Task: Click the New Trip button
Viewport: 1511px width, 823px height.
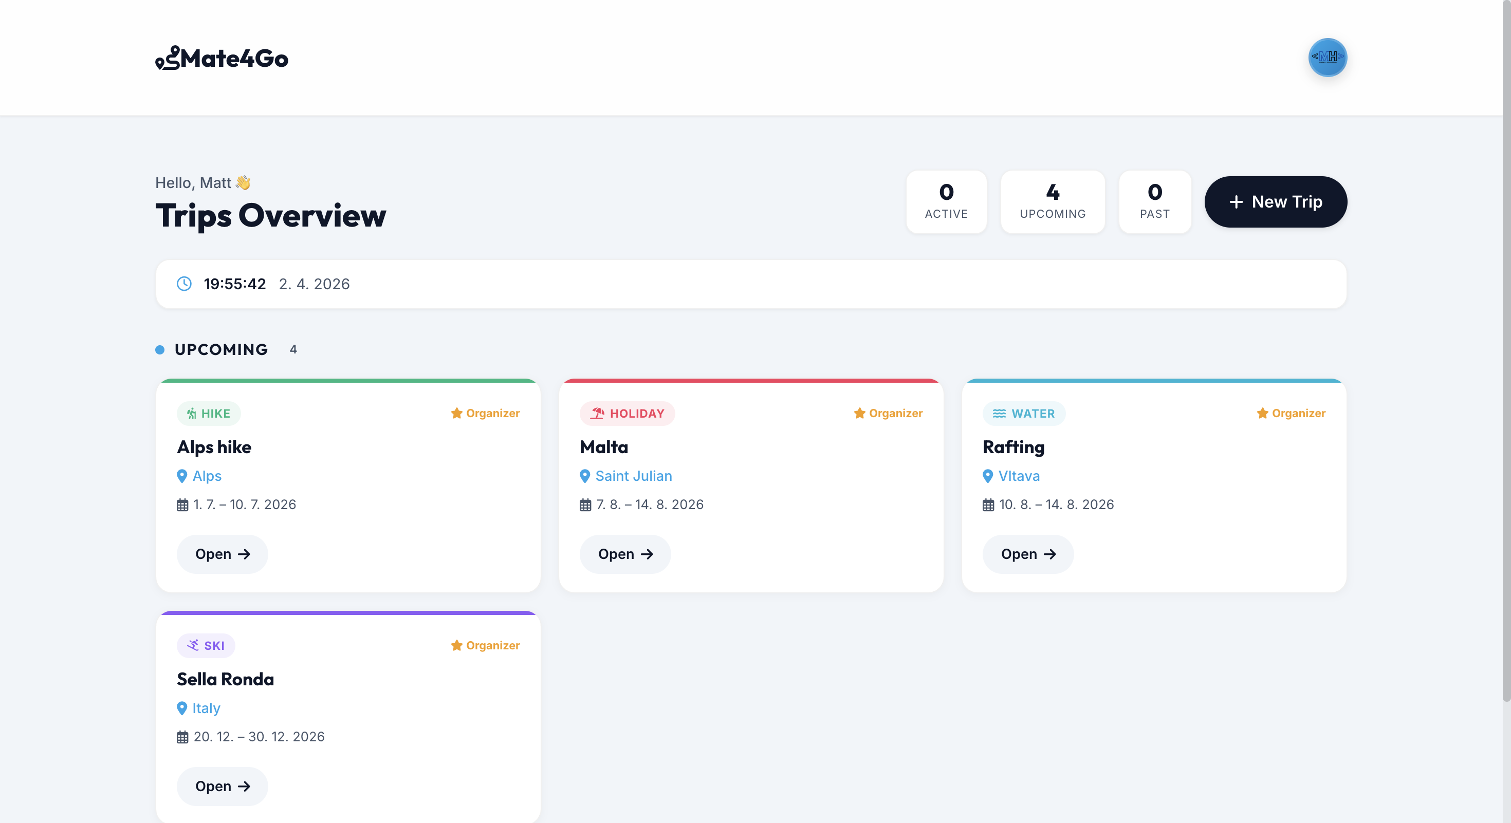Action: click(1276, 202)
